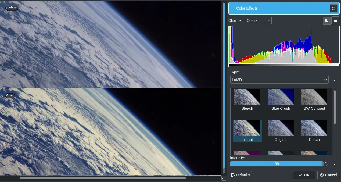Click the Defaults button
This screenshot has width=341, height=182.
click(x=240, y=175)
